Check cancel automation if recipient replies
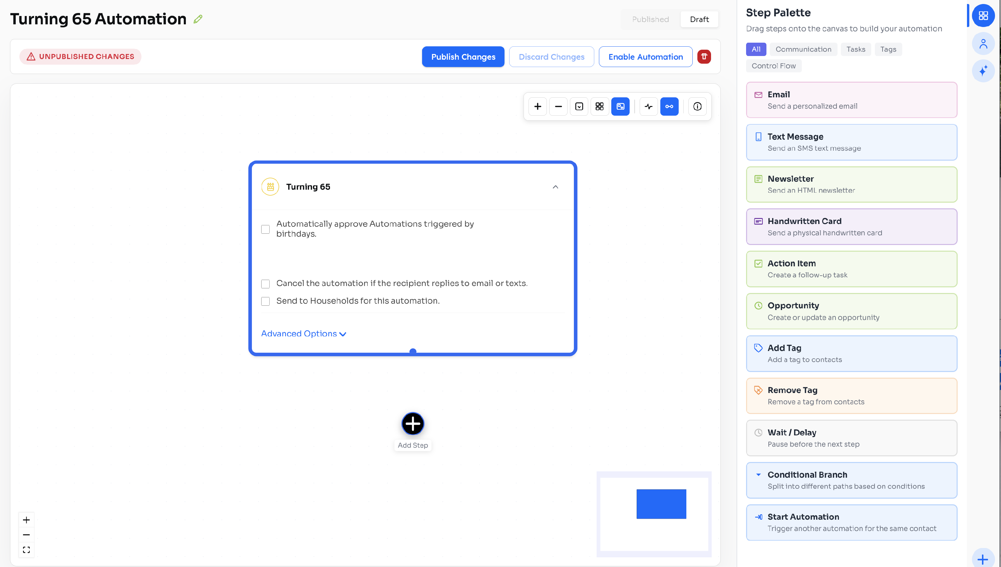Screen dimensions: 1001x567 [266, 283]
